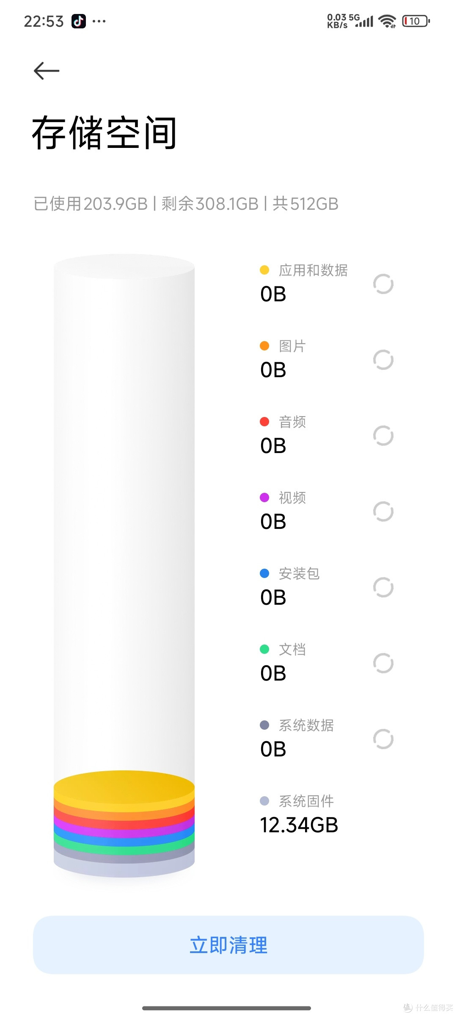457x1017 pixels.
Task: Tap the Wi-Fi status icon
Action: [387, 21]
